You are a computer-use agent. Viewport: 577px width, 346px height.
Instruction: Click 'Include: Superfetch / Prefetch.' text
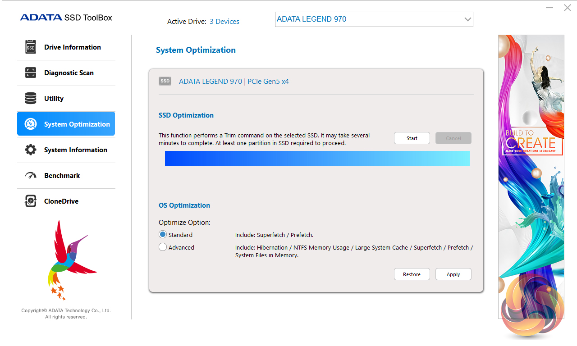click(x=274, y=235)
